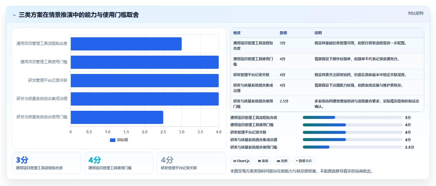Click progress bar for 通用项目管理工具流程贴合度

353,117
